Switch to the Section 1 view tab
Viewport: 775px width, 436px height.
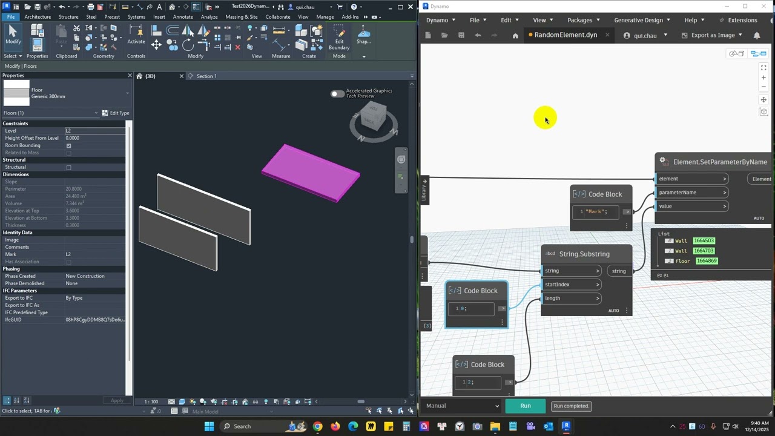(x=206, y=76)
